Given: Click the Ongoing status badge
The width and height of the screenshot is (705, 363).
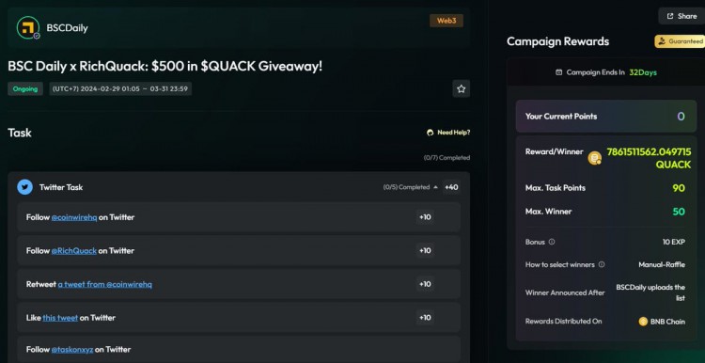Looking at the screenshot, I should click(25, 88).
